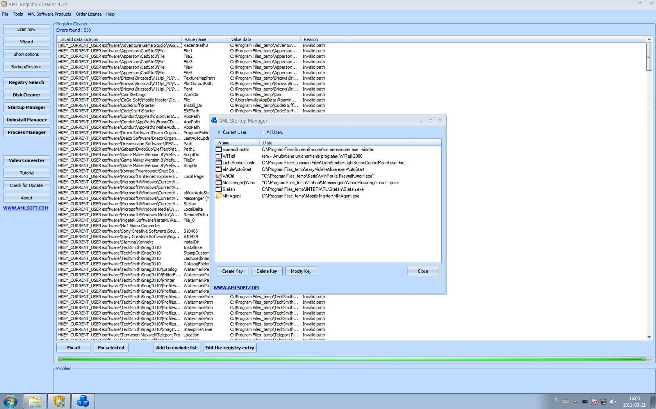Open the network status tray icon
The height and width of the screenshot is (409, 656).
point(604,401)
